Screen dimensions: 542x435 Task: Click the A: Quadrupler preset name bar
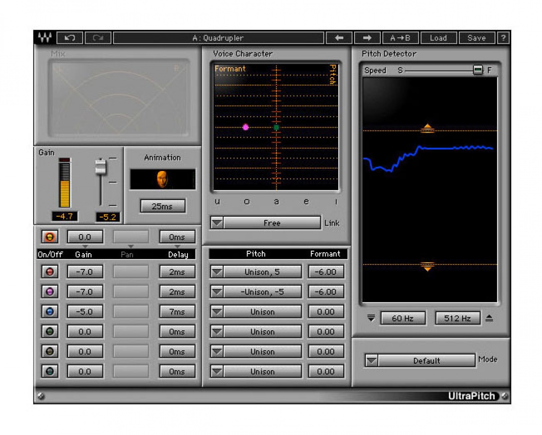218,38
